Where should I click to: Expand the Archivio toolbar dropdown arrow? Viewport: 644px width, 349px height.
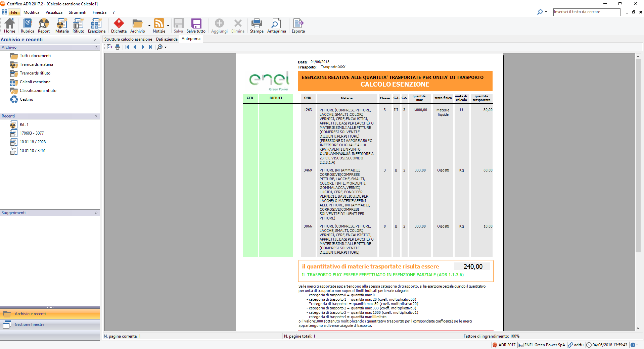(149, 26)
